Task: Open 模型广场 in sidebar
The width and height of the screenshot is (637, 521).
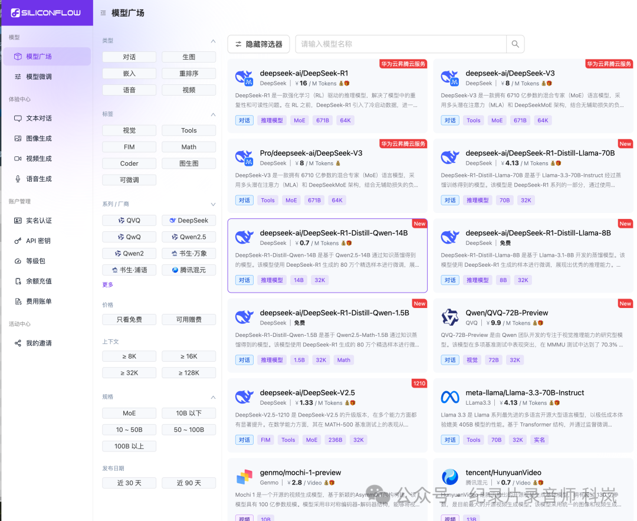Action: point(47,57)
